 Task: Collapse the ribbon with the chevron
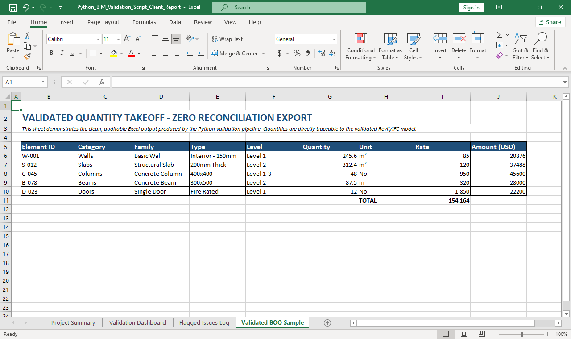point(565,68)
